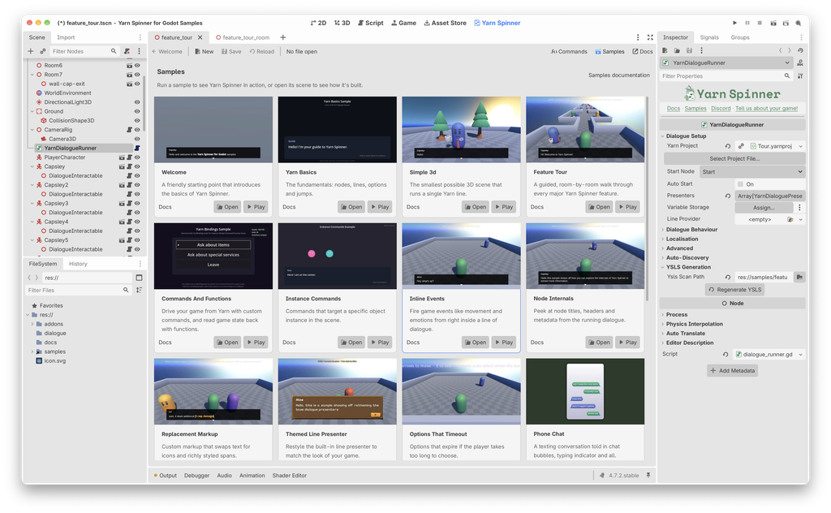Save the currently edited resource icon

click(x=689, y=51)
